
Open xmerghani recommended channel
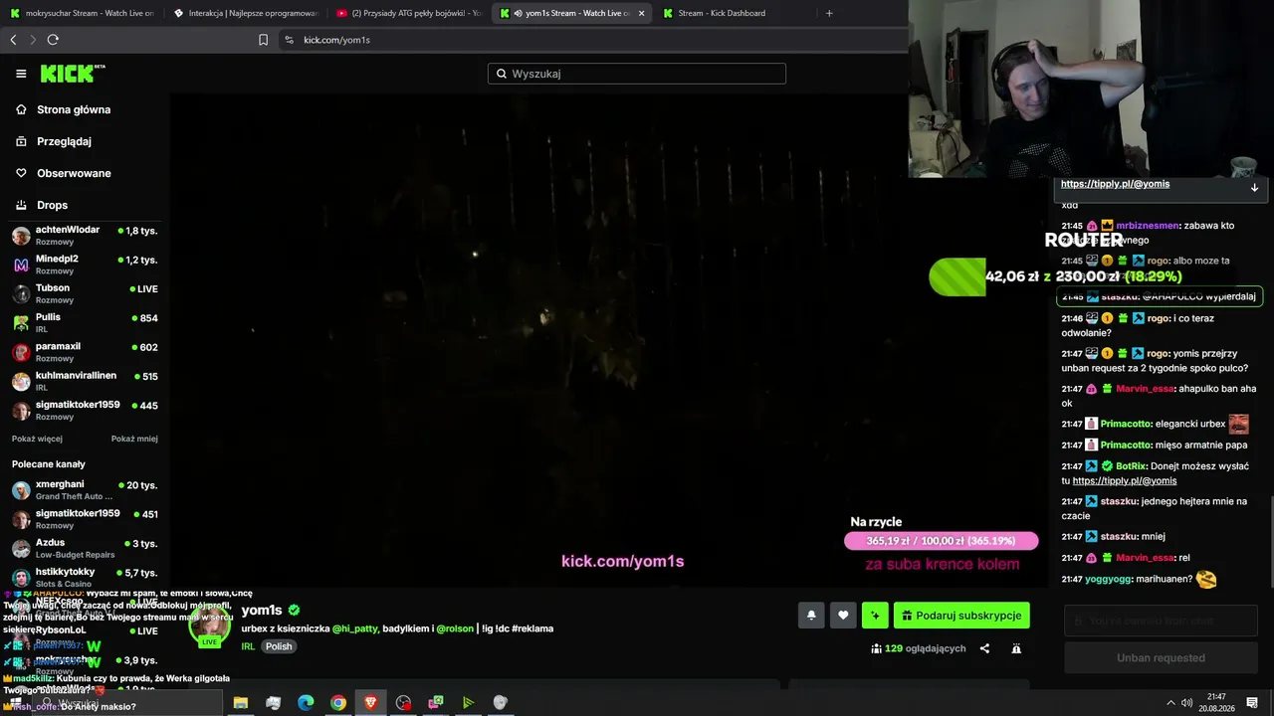coord(85,489)
